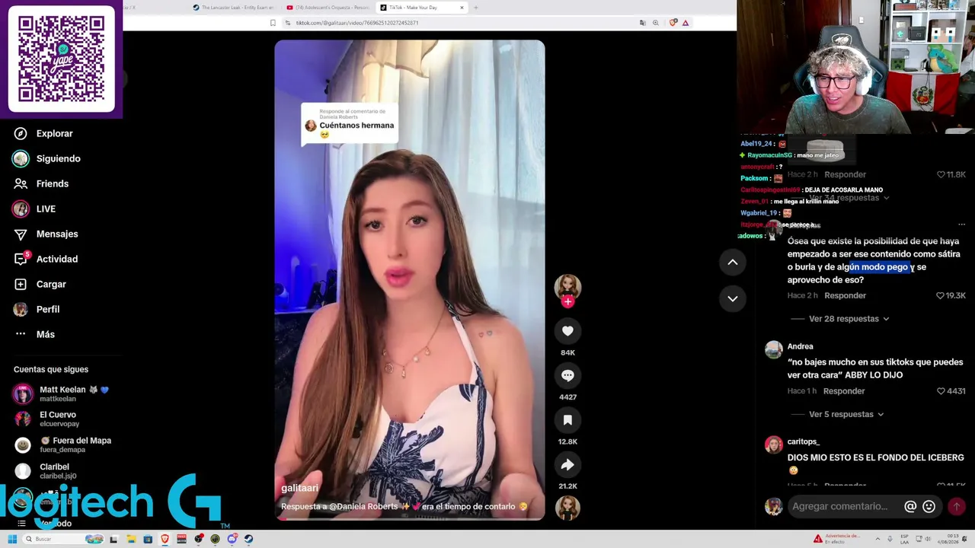
Task: Open Brave Rewards triangle icon
Action: tap(686, 23)
